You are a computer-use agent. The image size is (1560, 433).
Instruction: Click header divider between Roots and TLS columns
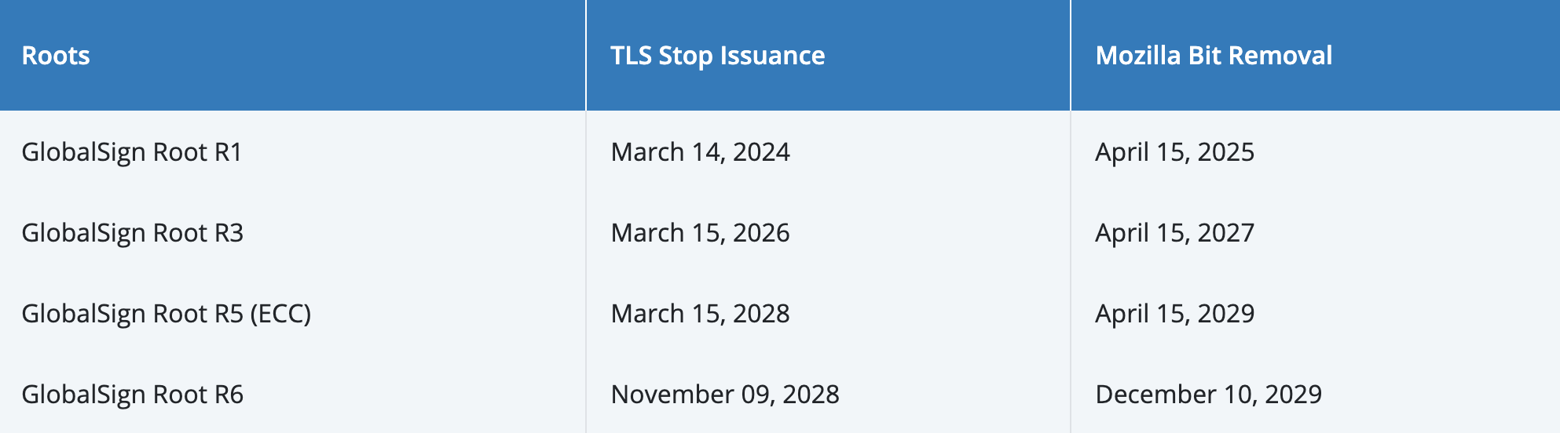(586, 56)
